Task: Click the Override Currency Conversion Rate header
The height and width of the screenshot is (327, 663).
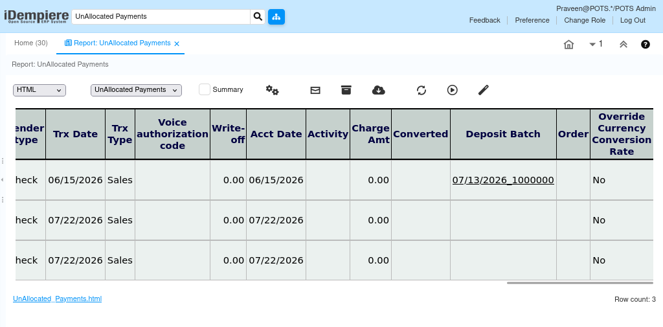Action: pos(622,134)
